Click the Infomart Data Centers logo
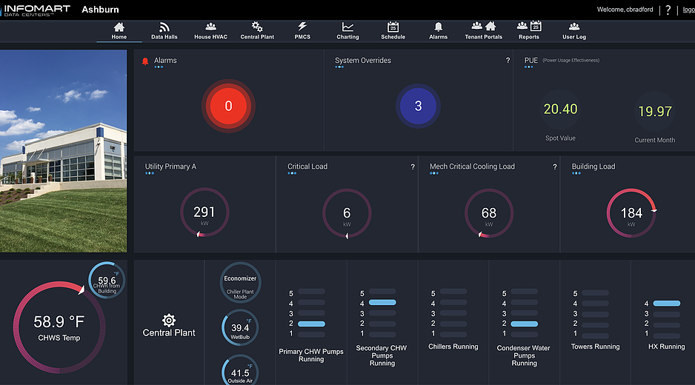 36,10
